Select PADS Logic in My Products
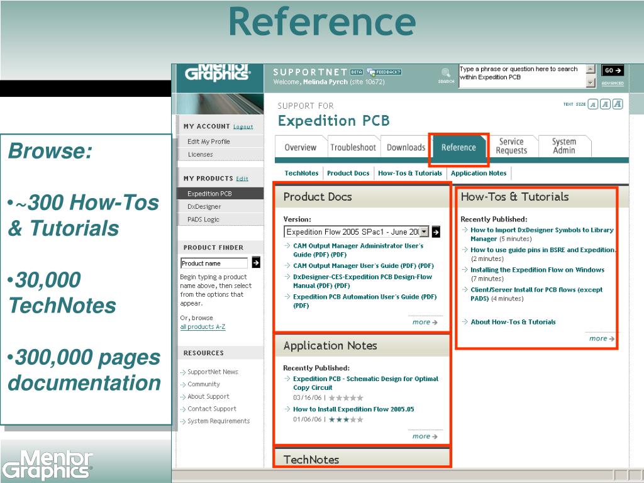644x483 pixels. (221, 219)
